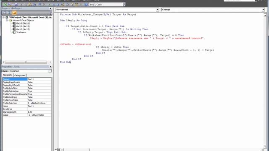Click the Paste toolbar icon
The height and width of the screenshot is (151, 269).
click(x=30, y=5)
